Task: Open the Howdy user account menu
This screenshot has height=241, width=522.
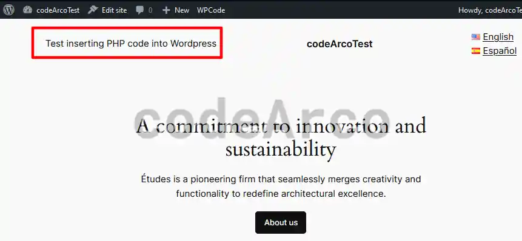Action: pyautogui.click(x=490, y=10)
